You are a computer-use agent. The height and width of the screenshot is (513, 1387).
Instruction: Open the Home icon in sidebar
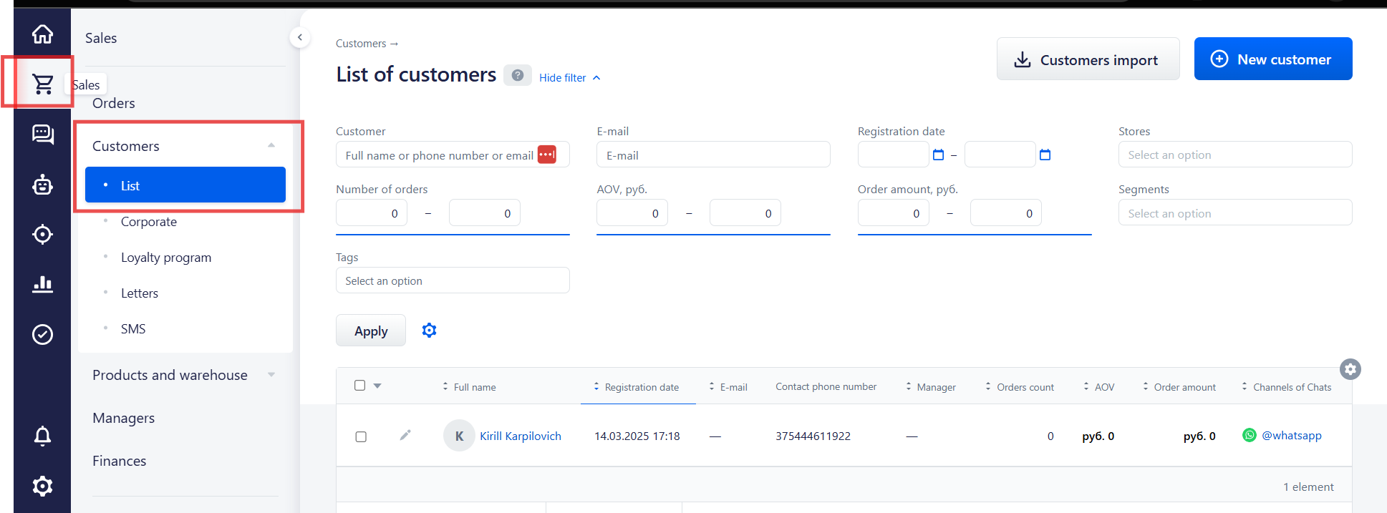[x=42, y=34]
